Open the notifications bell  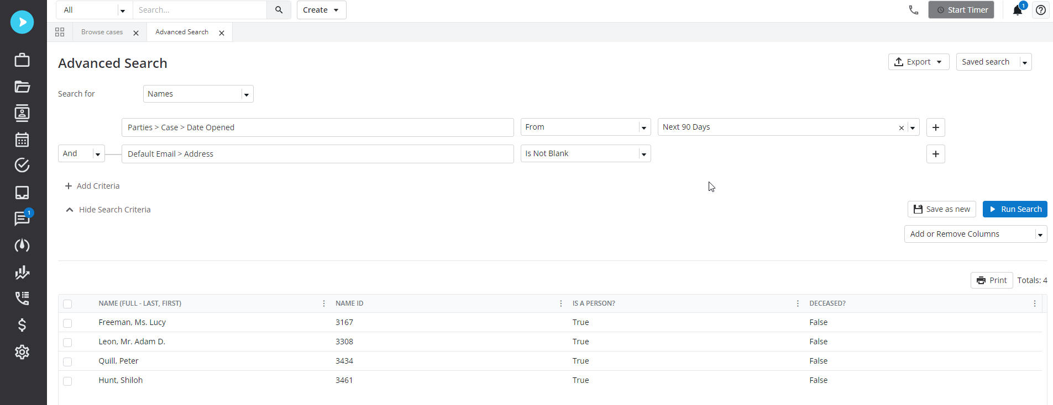point(1017,10)
